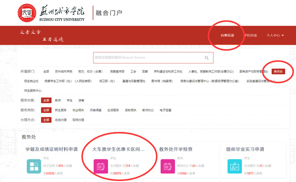Filter service audience by 学生

point(69,100)
